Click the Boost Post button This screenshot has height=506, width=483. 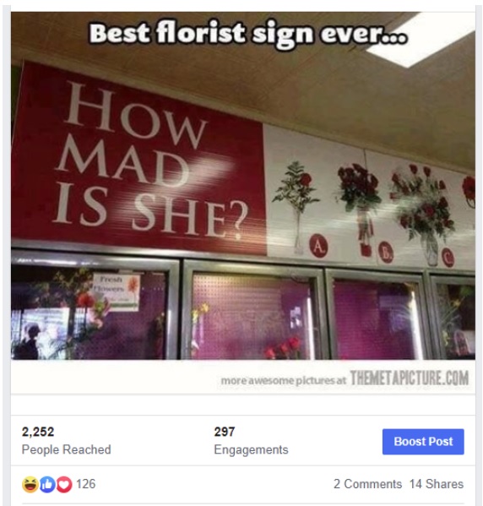click(423, 442)
